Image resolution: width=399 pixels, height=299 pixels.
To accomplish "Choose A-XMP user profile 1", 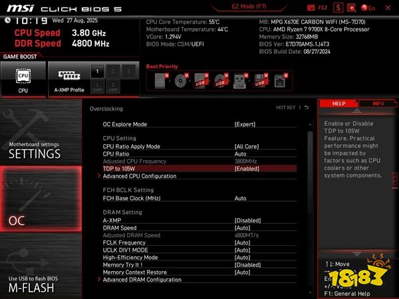I will [x=97, y=86].
